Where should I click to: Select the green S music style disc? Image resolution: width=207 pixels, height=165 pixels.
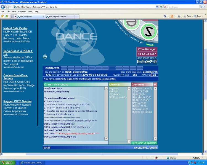pos(149,31)
